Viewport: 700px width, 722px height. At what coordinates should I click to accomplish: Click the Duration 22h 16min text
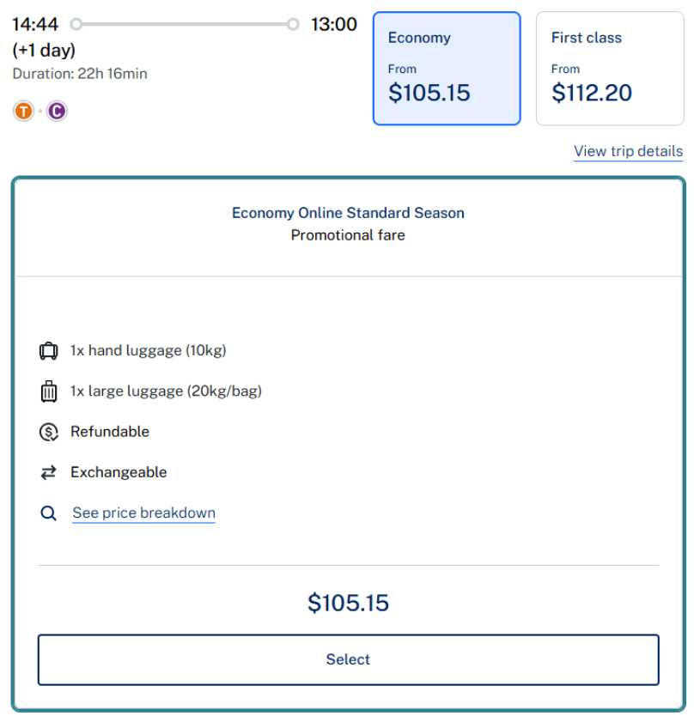coord(80,74)
